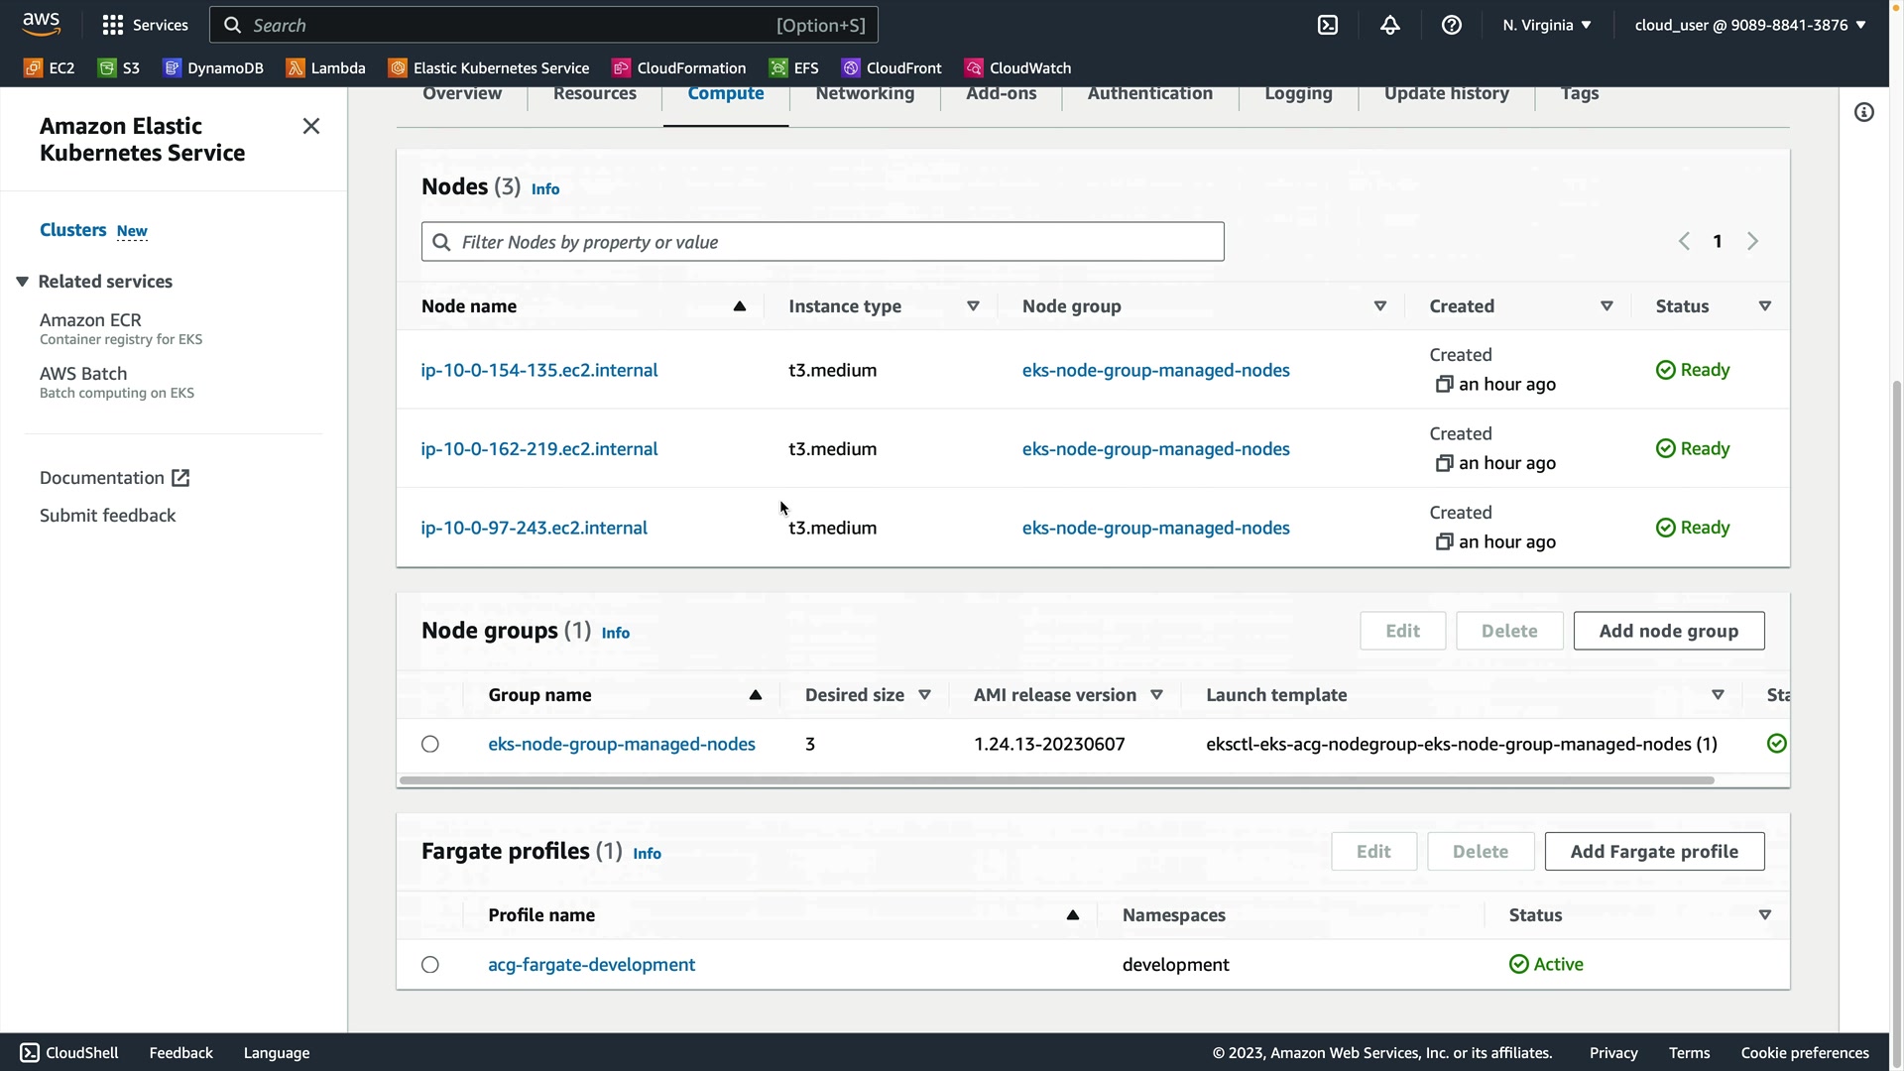Open the ip-10-0-162-219.ec2.internal node link
Image resolution: width=1904 pixels, height=1071 pixels.
click(x=538, y=449)
